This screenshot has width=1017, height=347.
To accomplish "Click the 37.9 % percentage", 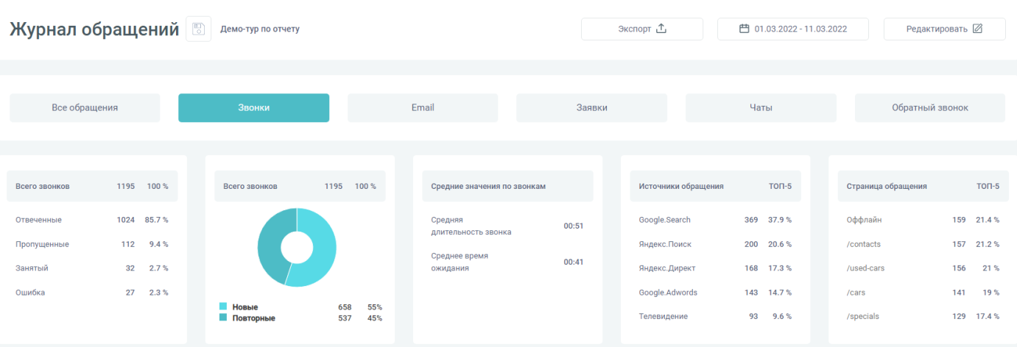I will click(x=780, y=220).
